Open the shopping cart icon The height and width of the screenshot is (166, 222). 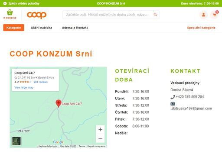[x=215, y=15]
